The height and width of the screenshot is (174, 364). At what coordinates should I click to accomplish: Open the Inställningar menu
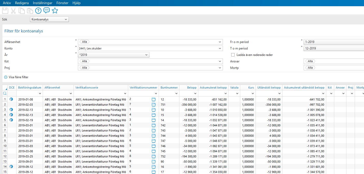(42, 3)
